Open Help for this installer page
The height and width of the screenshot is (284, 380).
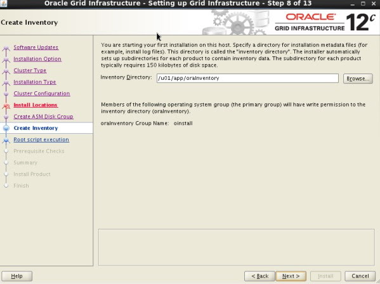tap(16, 276)
